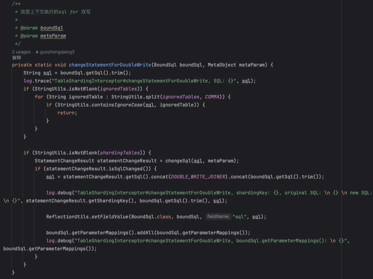Click the StatementChangeResult type name
The height and width of the screenshot is (279, 373).
[x=65, y=161]
